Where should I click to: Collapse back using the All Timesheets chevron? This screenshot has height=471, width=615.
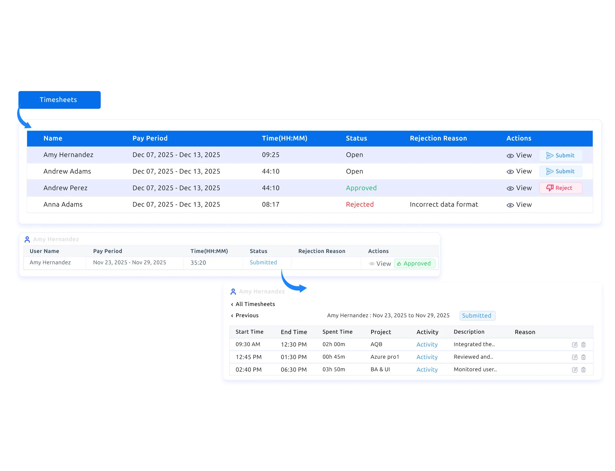click(232, 304)
